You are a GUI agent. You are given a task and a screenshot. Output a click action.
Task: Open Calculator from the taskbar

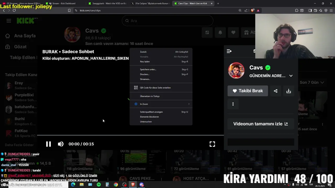107,185
